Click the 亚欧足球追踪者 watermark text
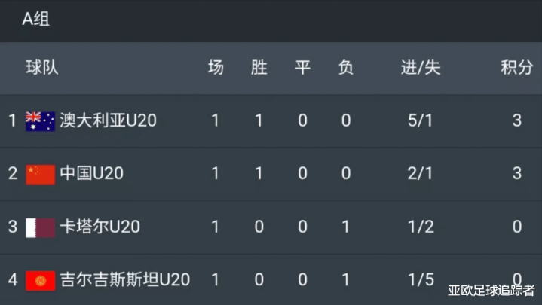This screenshot has width=542, height=305. point(491,291)
